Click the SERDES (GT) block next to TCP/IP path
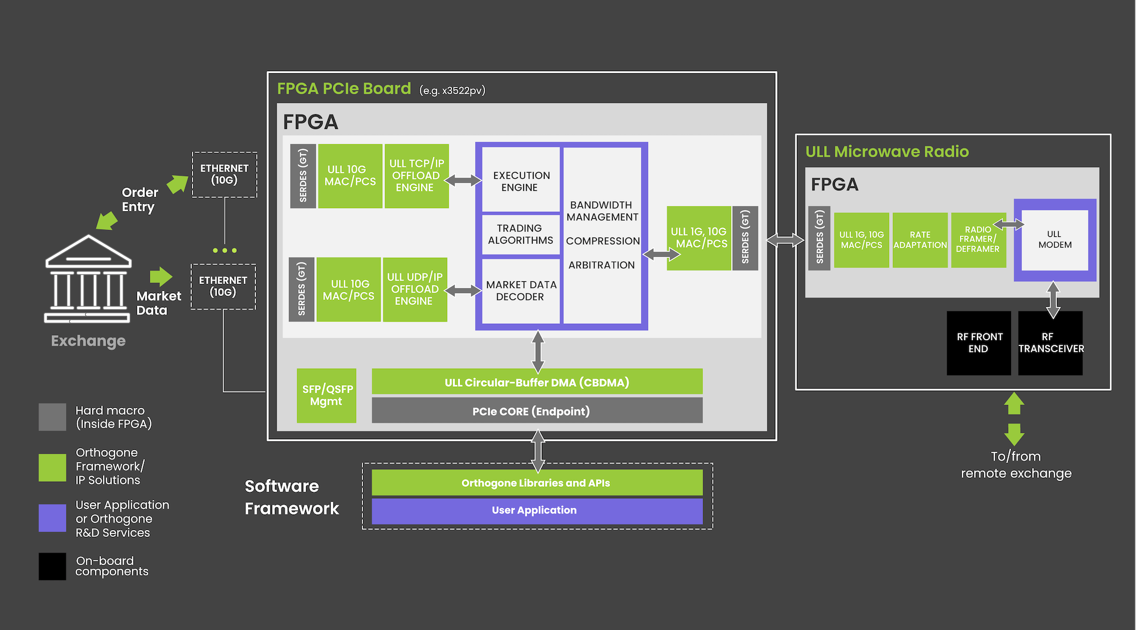Viewport: 1136px width, 630px height. (303, 176)
